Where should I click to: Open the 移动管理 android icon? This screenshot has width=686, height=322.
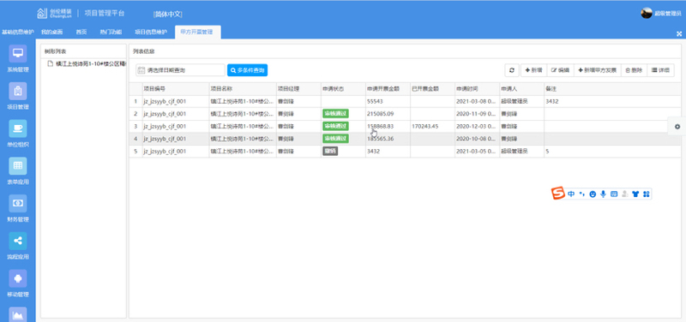[x=18, y=278]
